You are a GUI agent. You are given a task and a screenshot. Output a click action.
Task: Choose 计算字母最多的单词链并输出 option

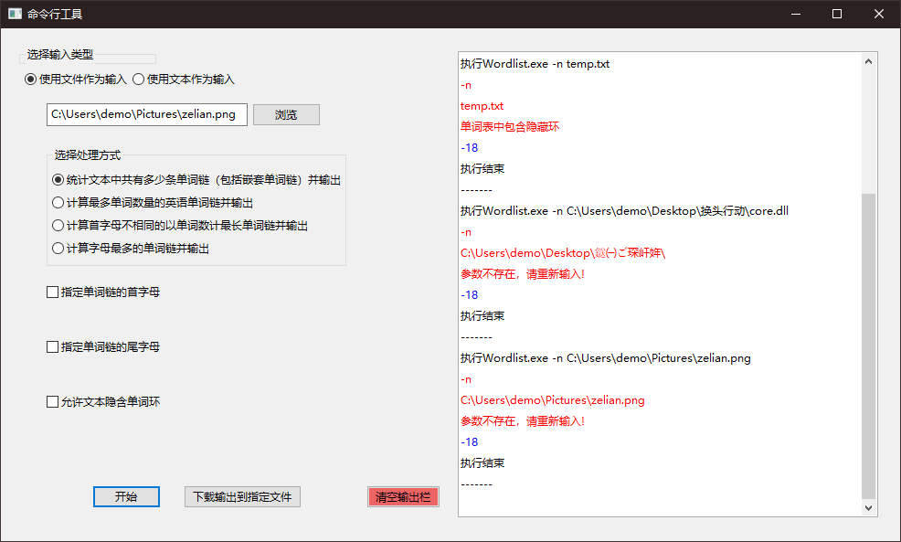[x=56, y=248]
